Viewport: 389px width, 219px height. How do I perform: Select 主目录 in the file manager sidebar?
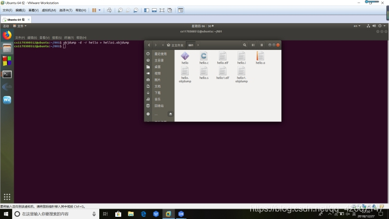click(159, 60)
